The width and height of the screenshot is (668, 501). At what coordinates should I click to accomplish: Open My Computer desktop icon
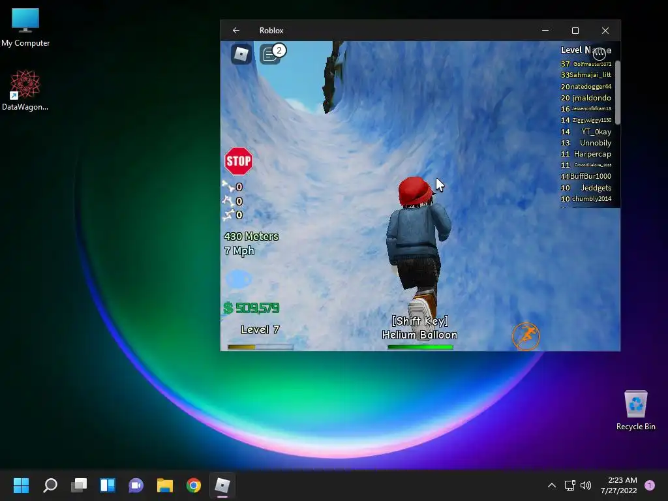point(25,27)
